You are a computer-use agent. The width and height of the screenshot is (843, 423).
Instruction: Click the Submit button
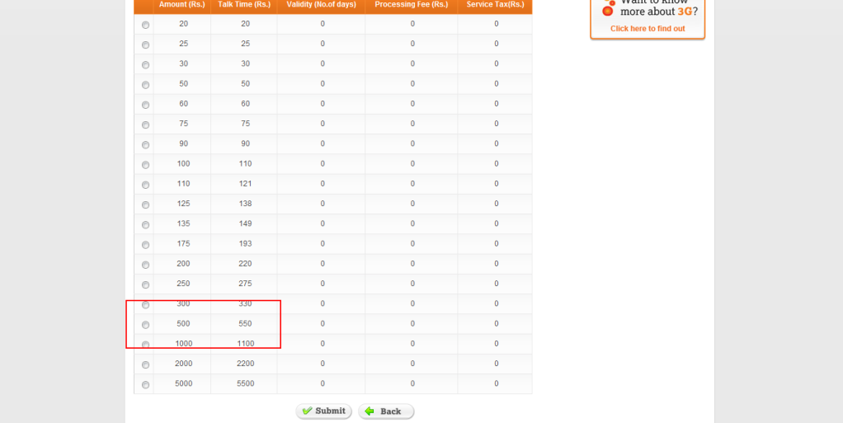pos(324,411)
